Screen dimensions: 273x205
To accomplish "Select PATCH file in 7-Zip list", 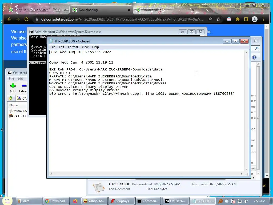I will [18, 116].
